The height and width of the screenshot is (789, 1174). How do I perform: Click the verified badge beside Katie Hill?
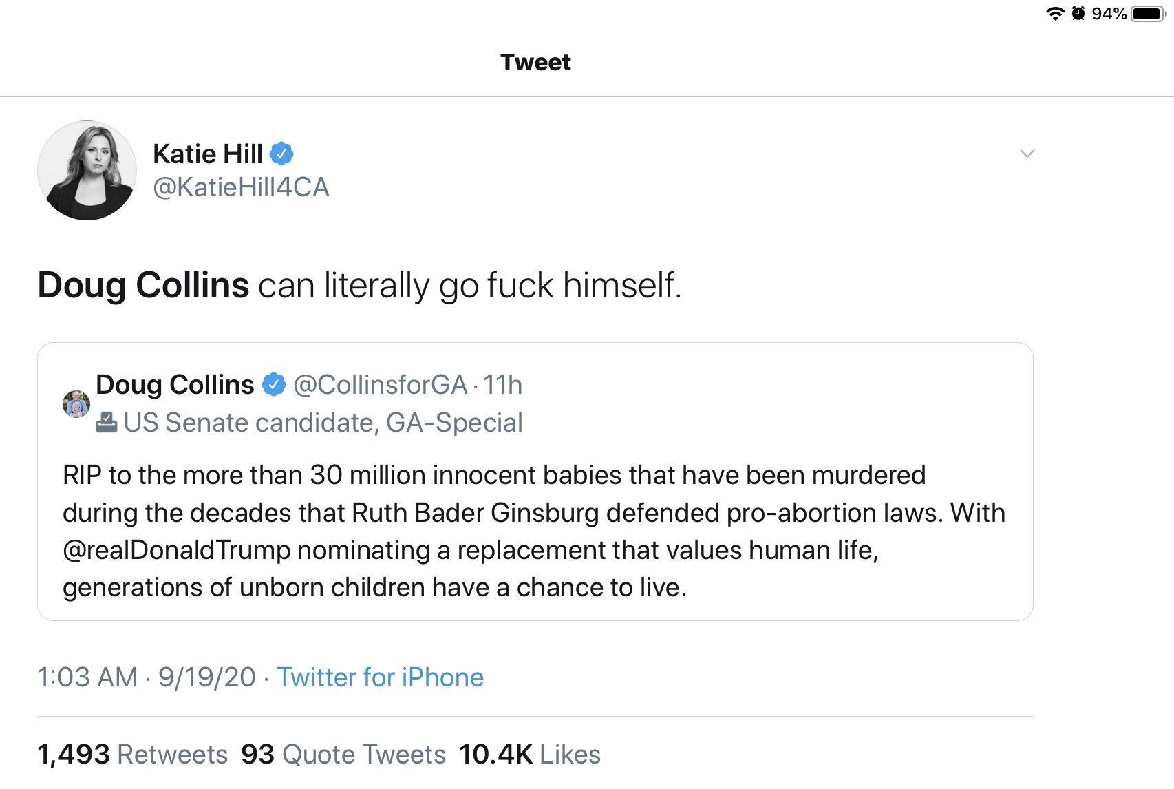pos(281,154)
